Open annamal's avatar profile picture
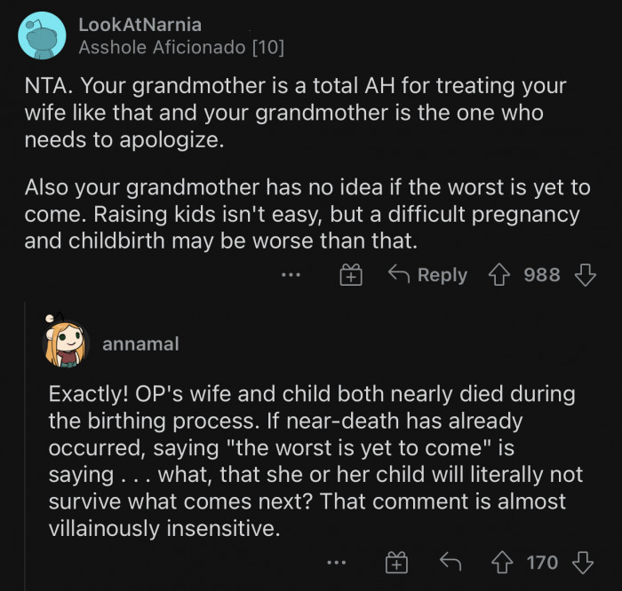The image size is (622, 591). (x=65, y=343)
